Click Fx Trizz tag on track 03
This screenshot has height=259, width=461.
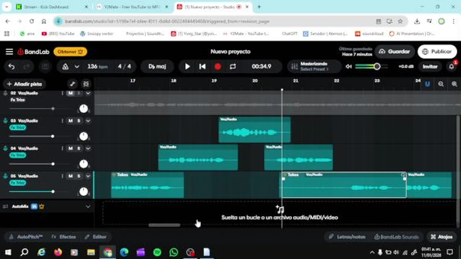(x=18, y=128)
